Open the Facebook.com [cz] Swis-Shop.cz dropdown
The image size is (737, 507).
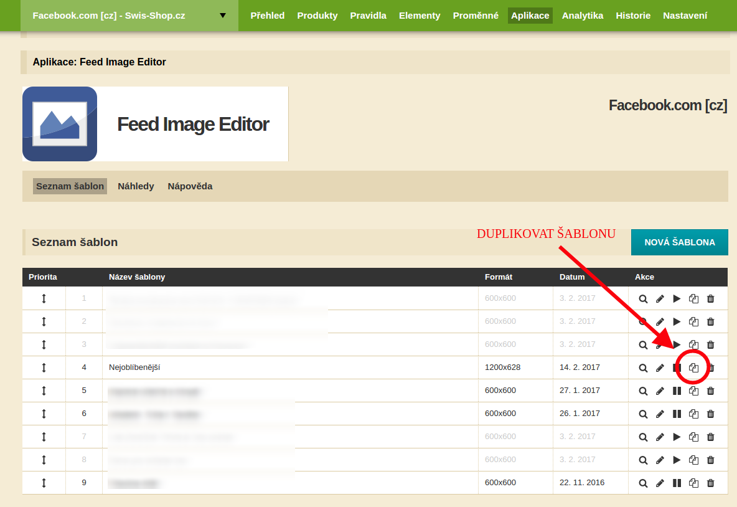point(129,16)
